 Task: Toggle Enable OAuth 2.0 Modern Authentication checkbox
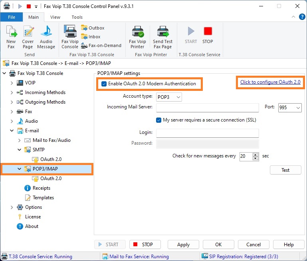[x=104, y=84]
